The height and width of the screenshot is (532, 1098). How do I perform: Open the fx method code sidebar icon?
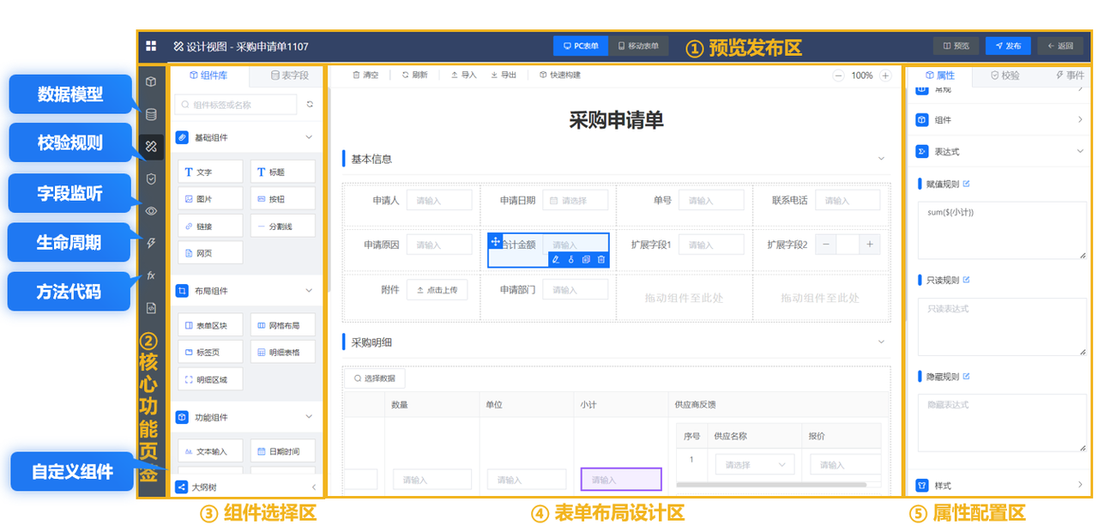coord(151,275)
